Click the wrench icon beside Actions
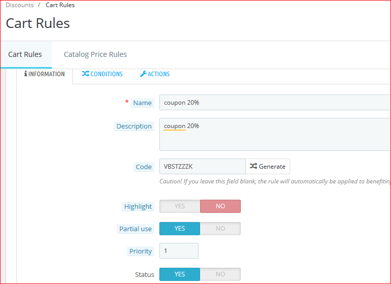391x284 pixels. tap(143, 74)
